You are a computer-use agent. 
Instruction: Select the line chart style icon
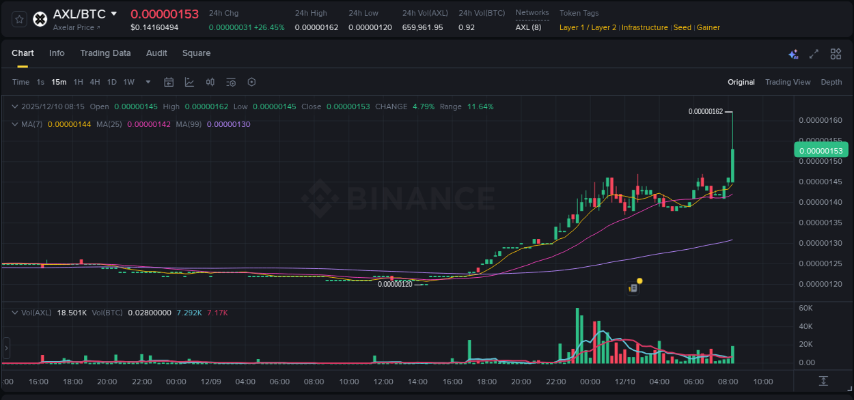[x=189, y=82]
